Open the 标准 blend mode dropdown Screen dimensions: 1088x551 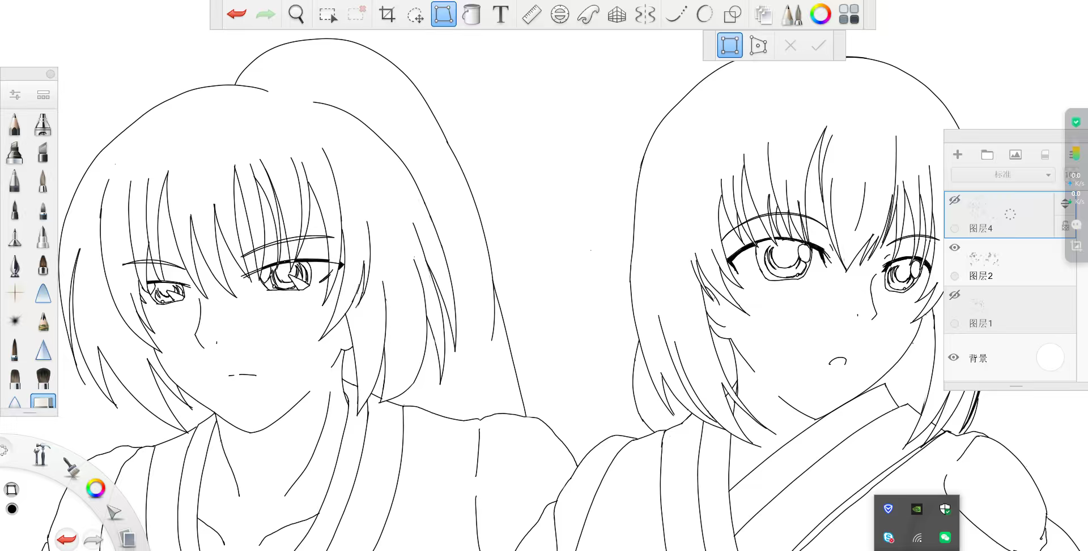(1002, 175)
